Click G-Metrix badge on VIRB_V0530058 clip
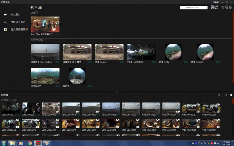This screenshot has width=234, height=146. [x=58, y=105]
